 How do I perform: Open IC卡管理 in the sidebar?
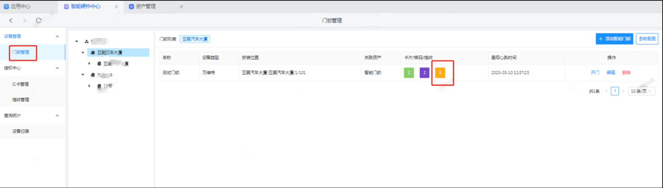pos(20,84)
